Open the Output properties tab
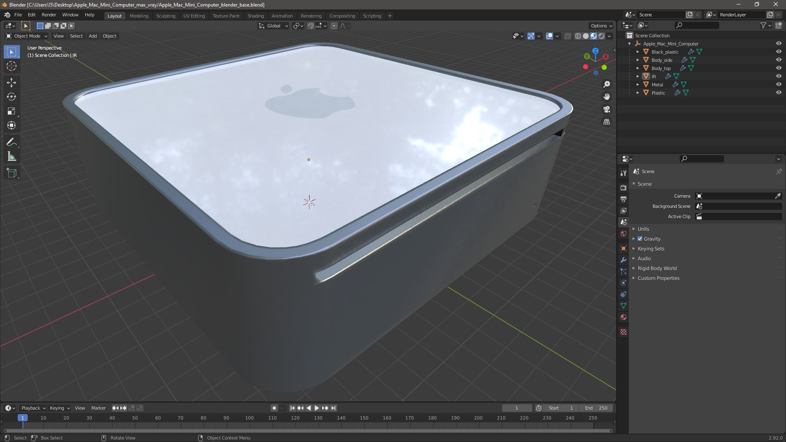Image resolution: width=786 pixels, height=442 pixels. coord(623,199)
